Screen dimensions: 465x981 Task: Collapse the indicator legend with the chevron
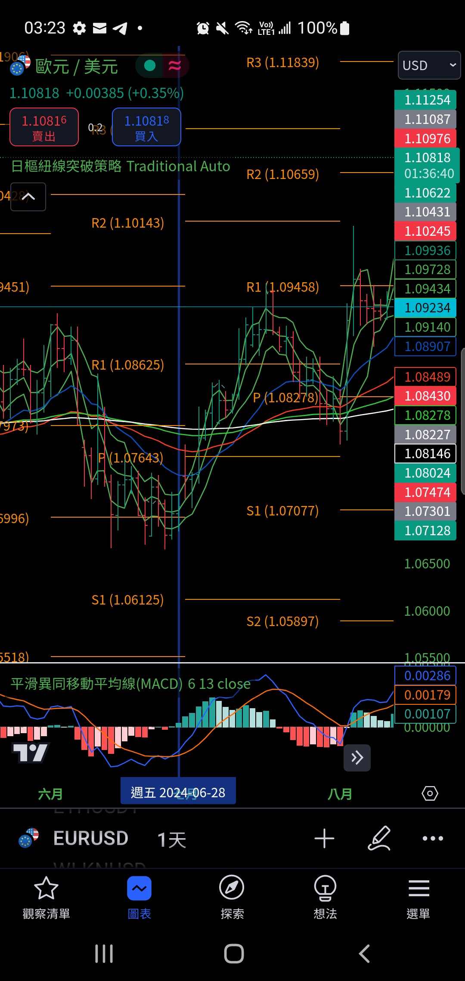[28, 197]
